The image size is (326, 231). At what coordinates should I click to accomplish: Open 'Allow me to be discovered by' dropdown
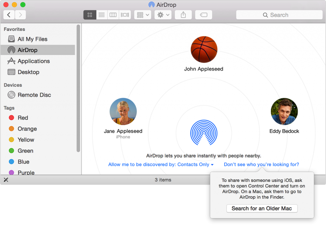(161, 164)
